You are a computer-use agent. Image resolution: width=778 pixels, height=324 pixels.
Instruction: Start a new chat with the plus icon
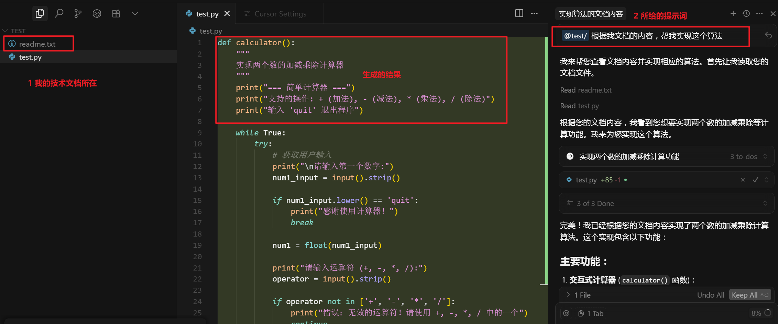pyautogui.click(x=733, y=13)
